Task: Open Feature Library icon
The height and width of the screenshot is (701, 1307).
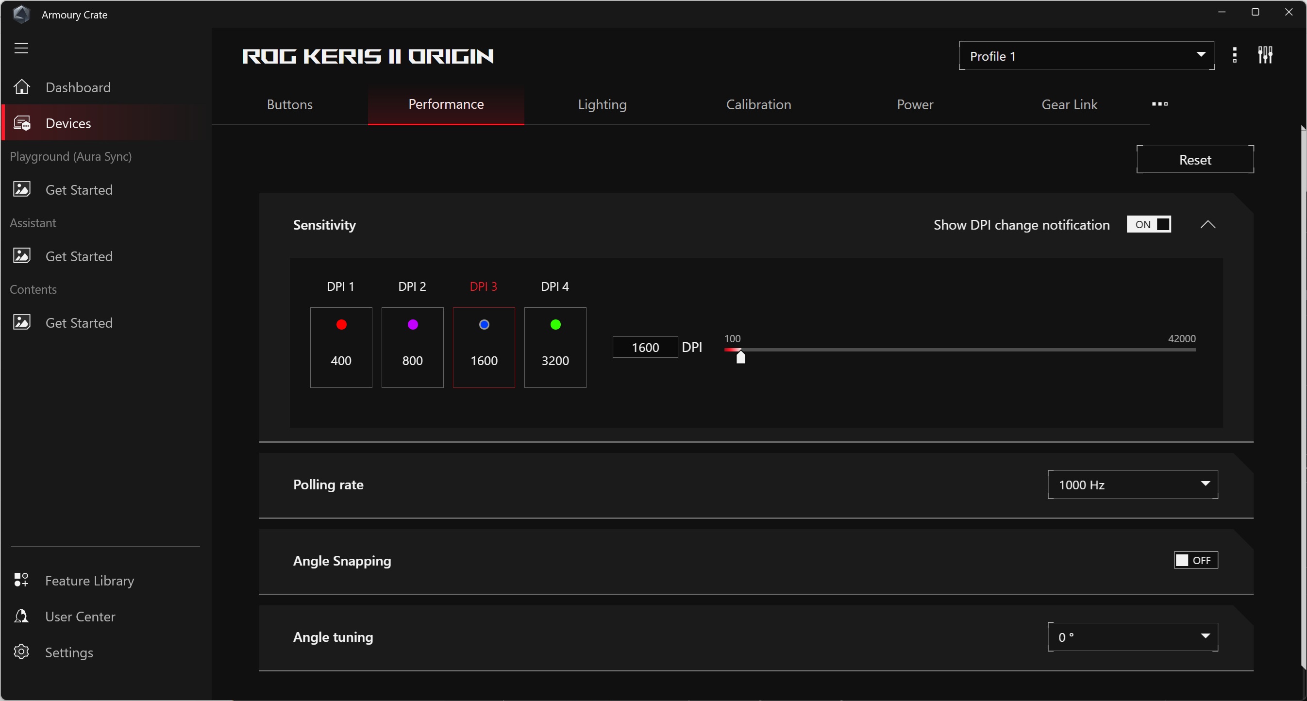Action: pos(21,580)
